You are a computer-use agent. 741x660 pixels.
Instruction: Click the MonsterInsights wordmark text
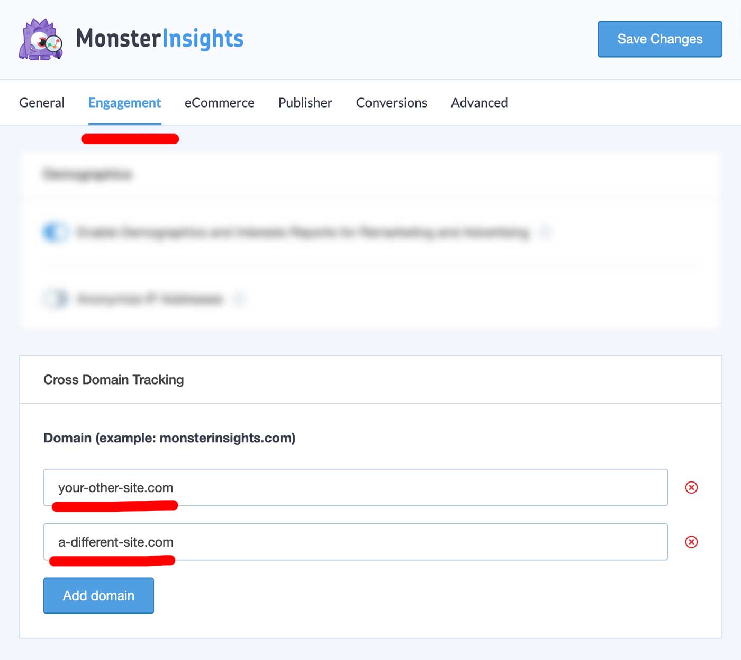160,39
